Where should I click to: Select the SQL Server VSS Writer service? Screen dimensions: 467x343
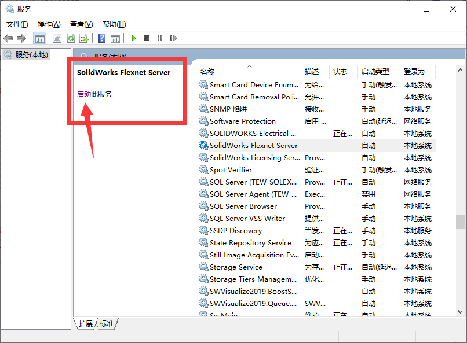coord(317,219)
